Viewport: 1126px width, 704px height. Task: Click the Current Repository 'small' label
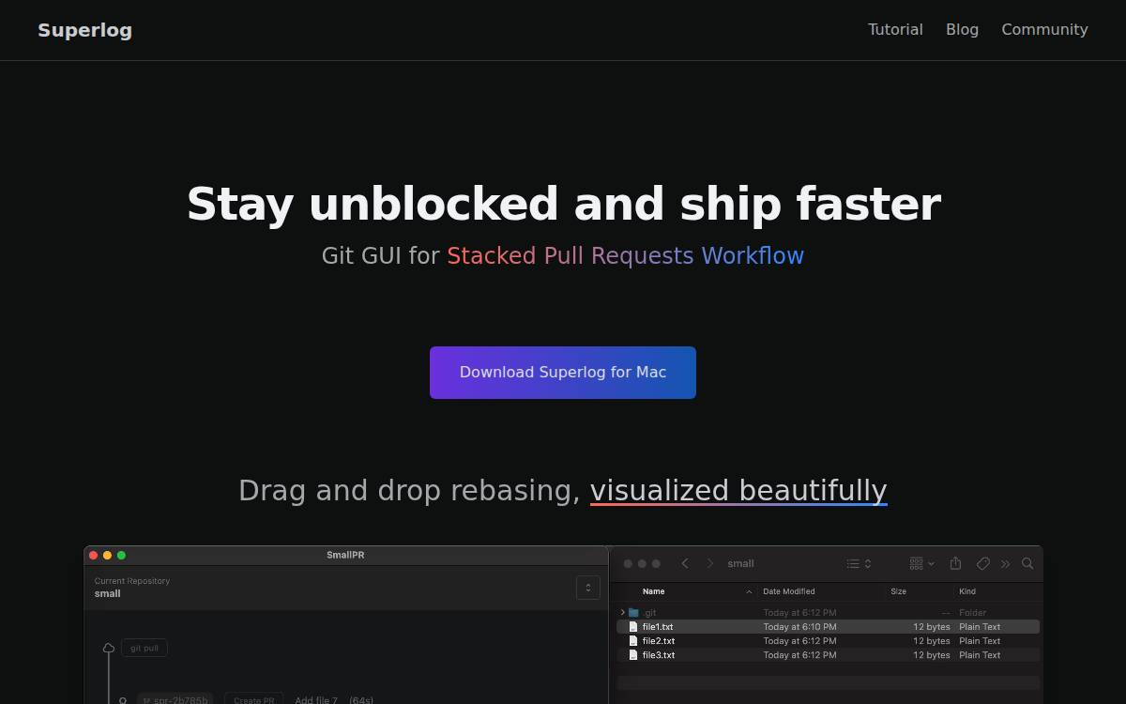108,593
